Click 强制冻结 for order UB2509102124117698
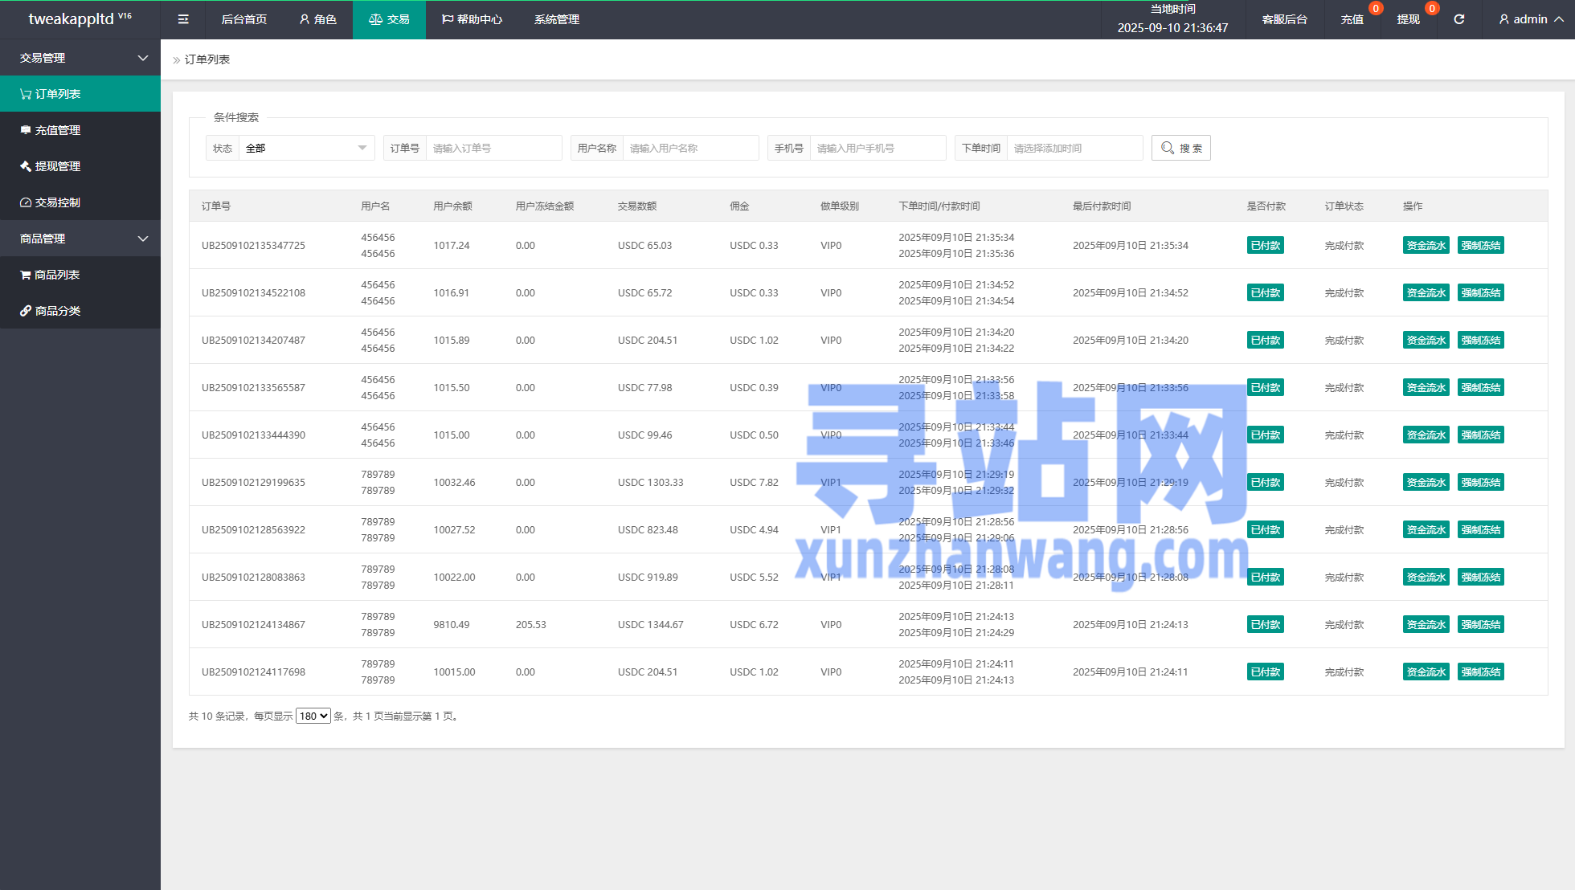The height and width of the screenshot is (890, 1575). 1480,672
